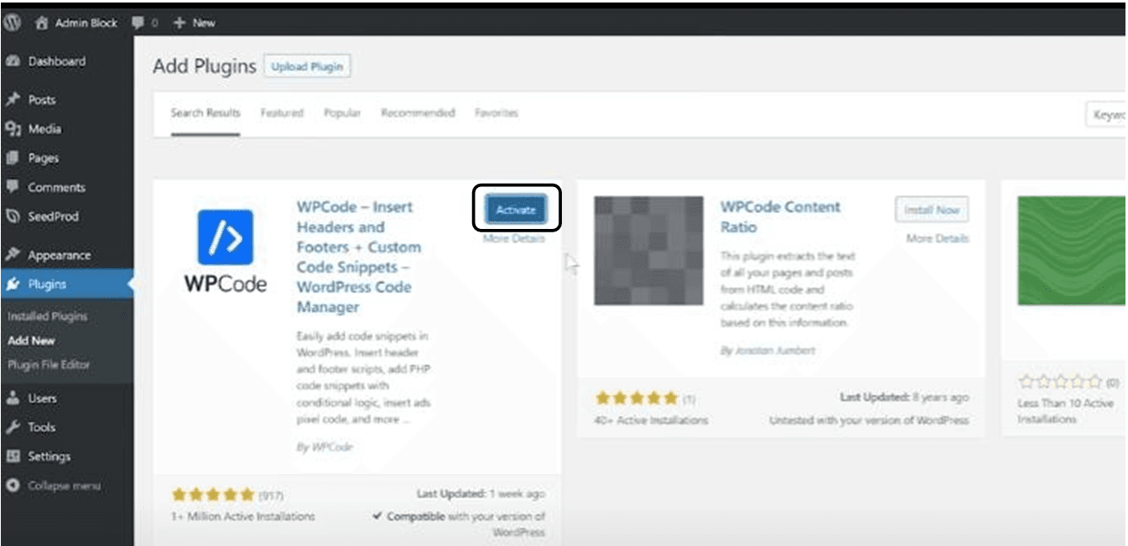Switch to the Popular tab

(342, 112)
